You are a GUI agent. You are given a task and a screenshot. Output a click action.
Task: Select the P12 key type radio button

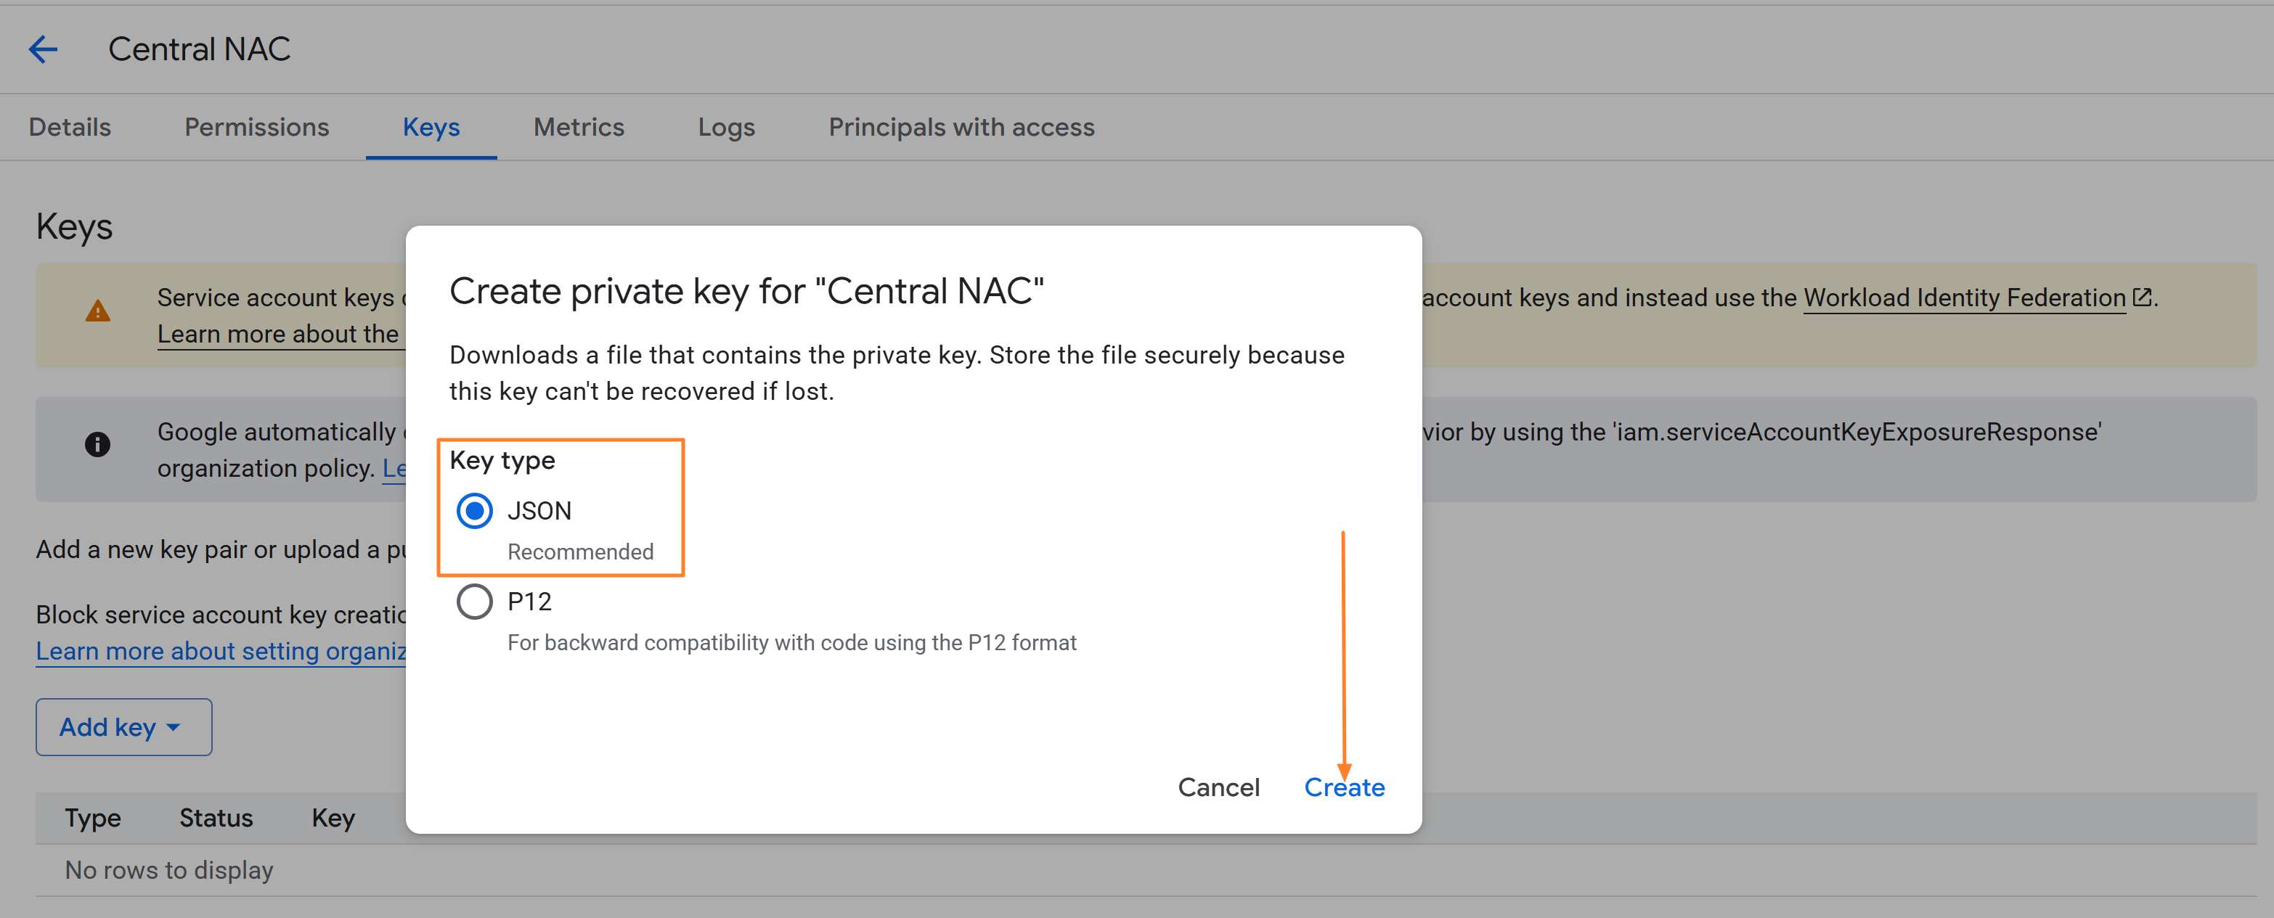(475, 602)
